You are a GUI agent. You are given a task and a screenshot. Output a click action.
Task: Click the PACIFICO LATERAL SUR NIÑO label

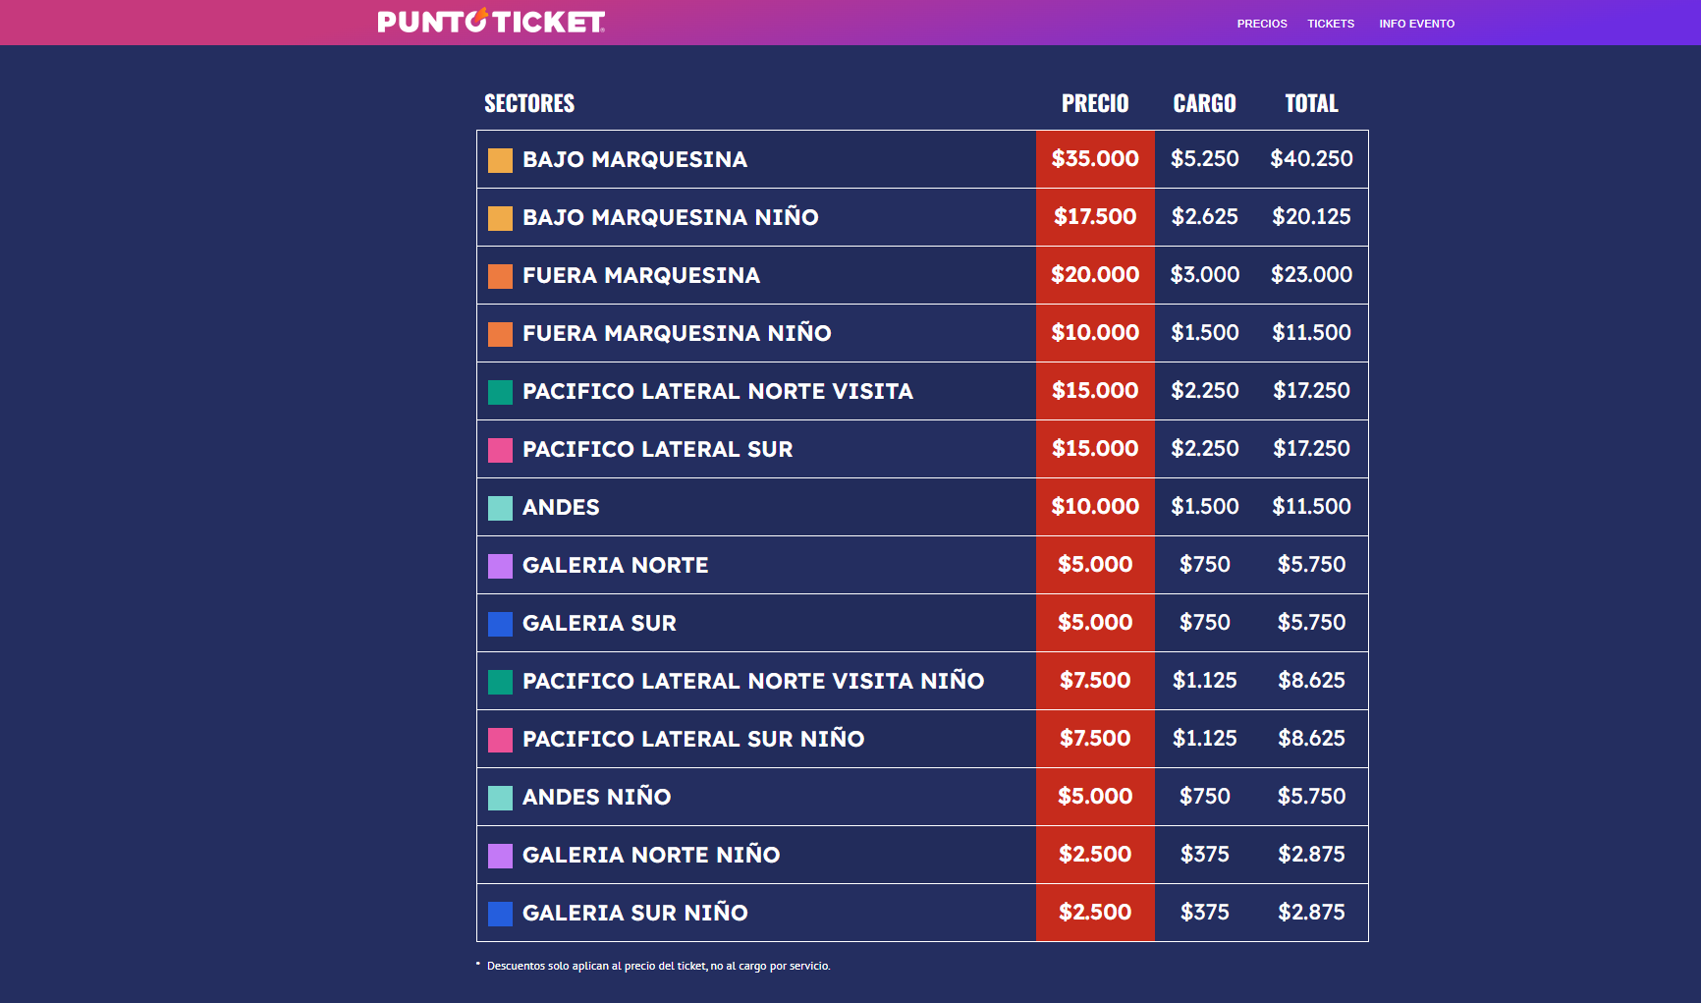click(x=692, y=739)
